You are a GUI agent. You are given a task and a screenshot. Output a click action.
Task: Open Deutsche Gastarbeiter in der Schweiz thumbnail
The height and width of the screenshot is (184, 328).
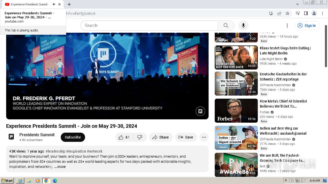click(x=236, y=84)
